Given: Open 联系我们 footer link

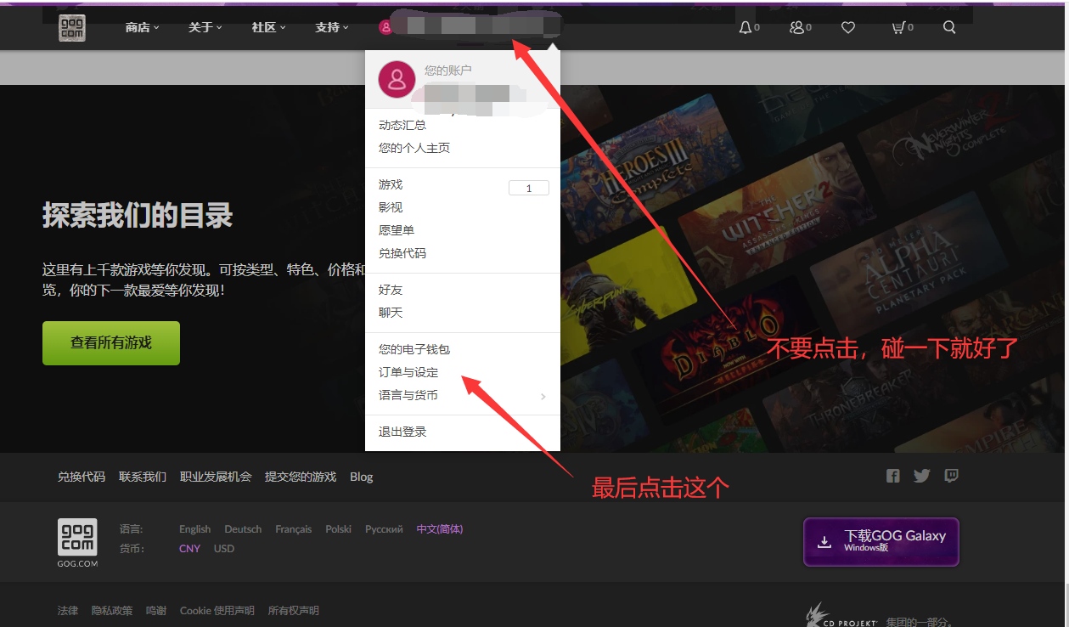Looking at the screenshot, I should [x=143, y=477].
